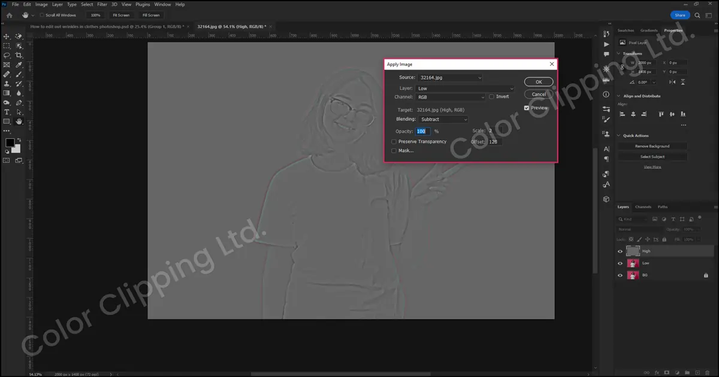Click OK in Apply Image dialog

539,82
